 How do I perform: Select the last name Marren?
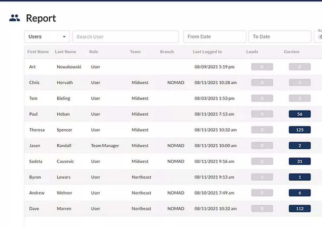(64, 209)
